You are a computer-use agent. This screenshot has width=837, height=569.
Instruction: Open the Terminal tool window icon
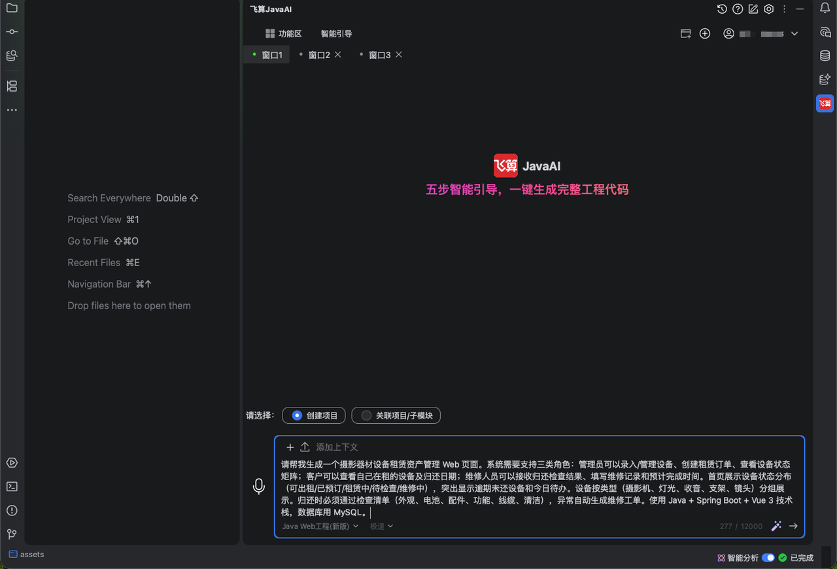[x=12, y=487]
